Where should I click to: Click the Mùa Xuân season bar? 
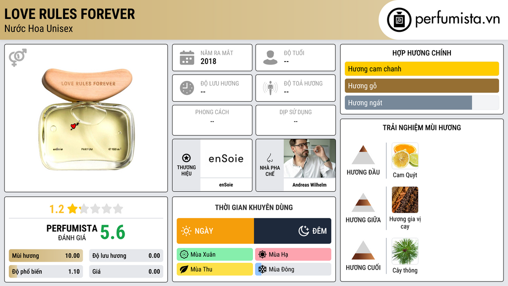[x=215, y=255]
